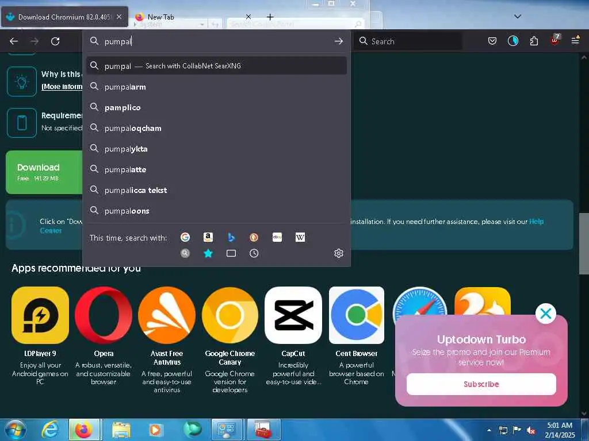Open the uBlock Origin extension icon
The image size is (589, 441).
[x=555, y=40]
